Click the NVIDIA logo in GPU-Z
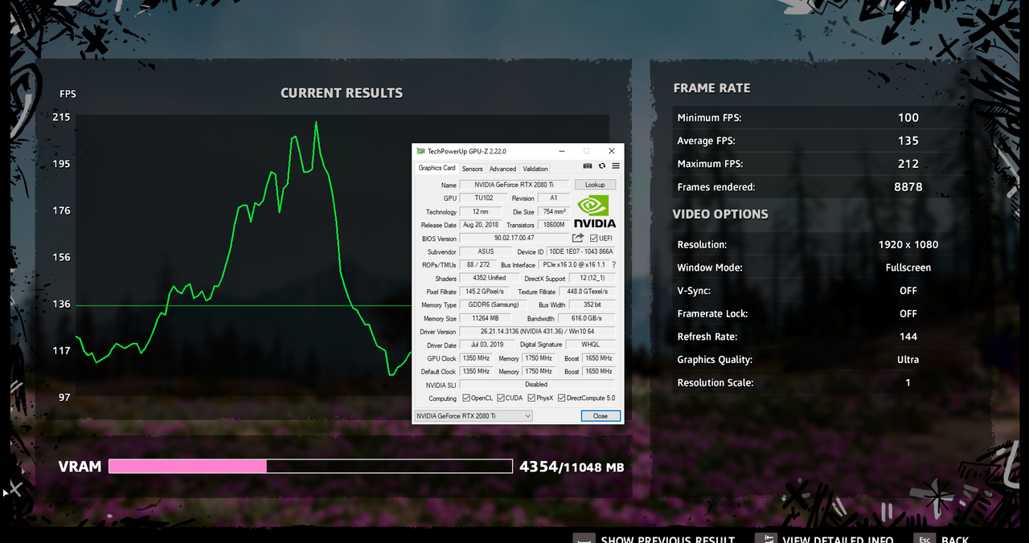The width and height of the screenshot is (1029, 543). pyautogui.click(x=595, y=211)
